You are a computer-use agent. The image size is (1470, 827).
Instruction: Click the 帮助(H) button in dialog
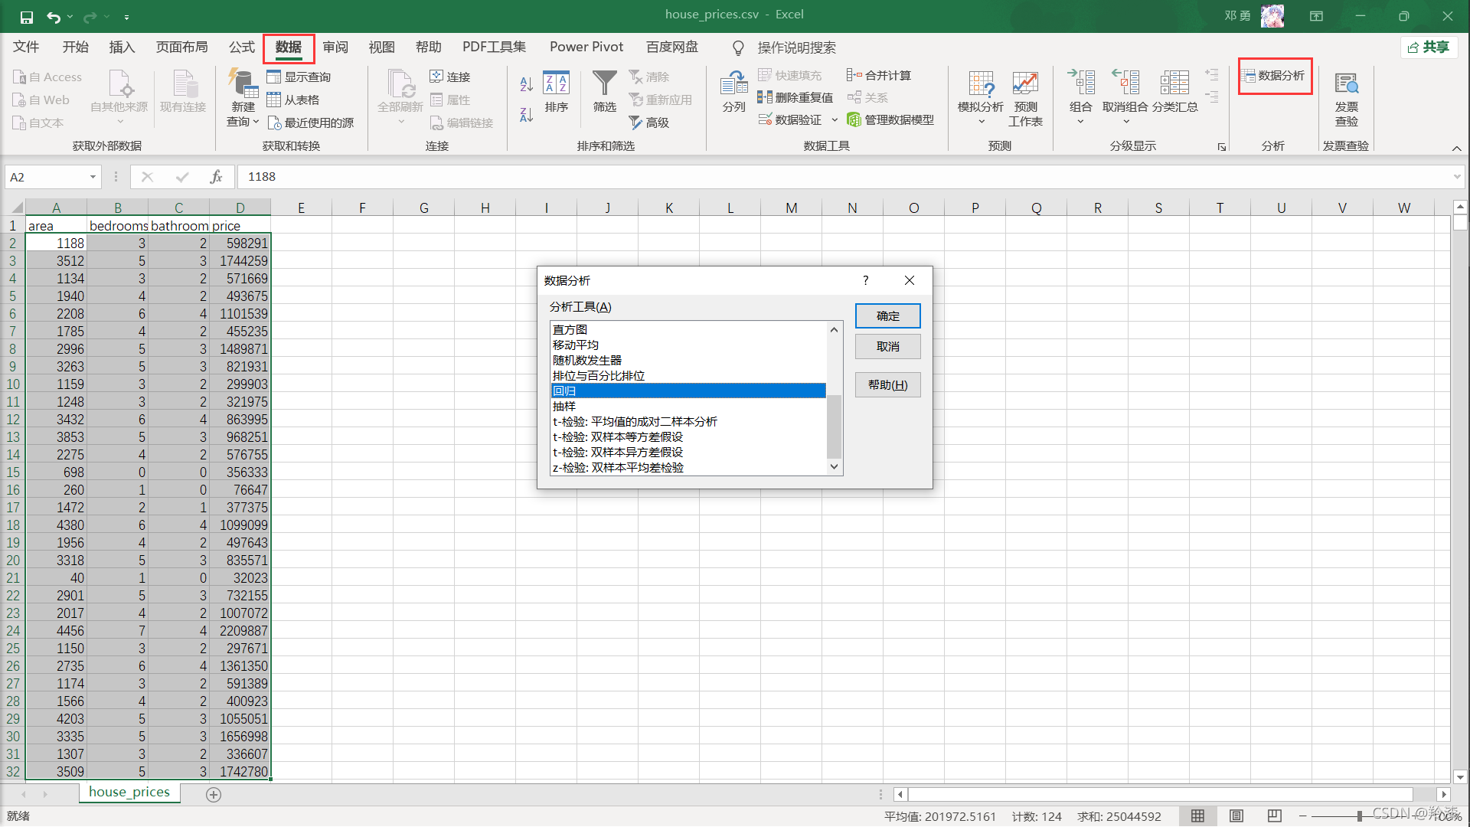coord(887,384)
